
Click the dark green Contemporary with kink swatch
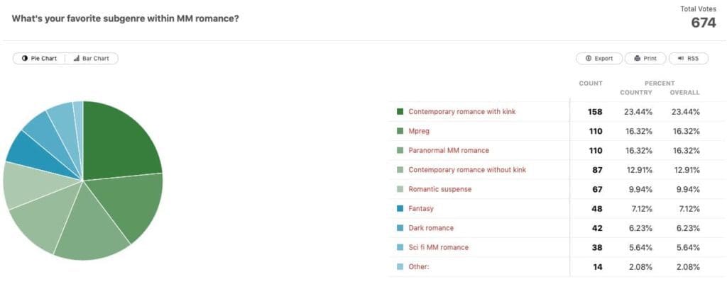pyautogui.click(x=400, y=111)
